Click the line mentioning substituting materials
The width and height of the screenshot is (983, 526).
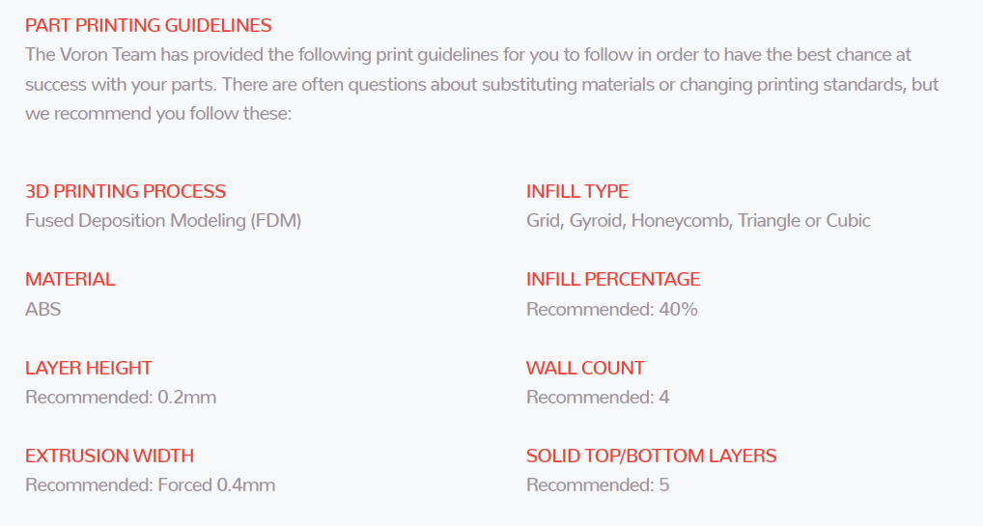tap(482, 84)
